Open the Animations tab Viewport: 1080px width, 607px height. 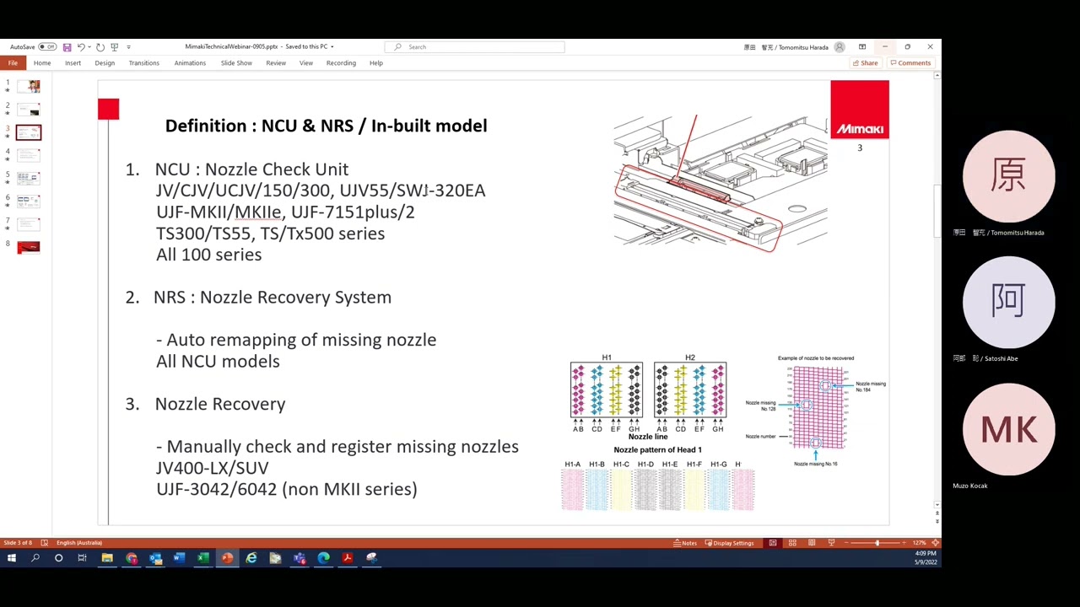pyautogui.click(x=190, y=63)
